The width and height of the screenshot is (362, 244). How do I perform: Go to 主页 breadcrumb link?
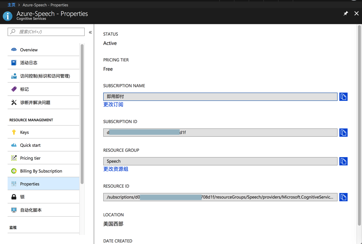click(x=11, y=5)
